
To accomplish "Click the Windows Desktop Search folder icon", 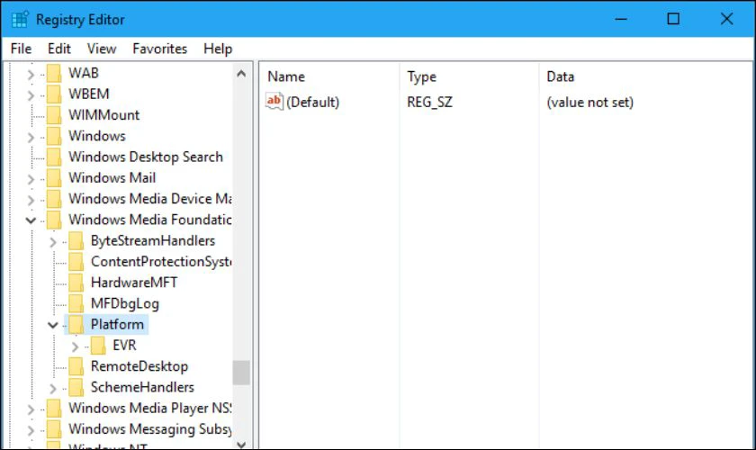I will coord(54,157).
